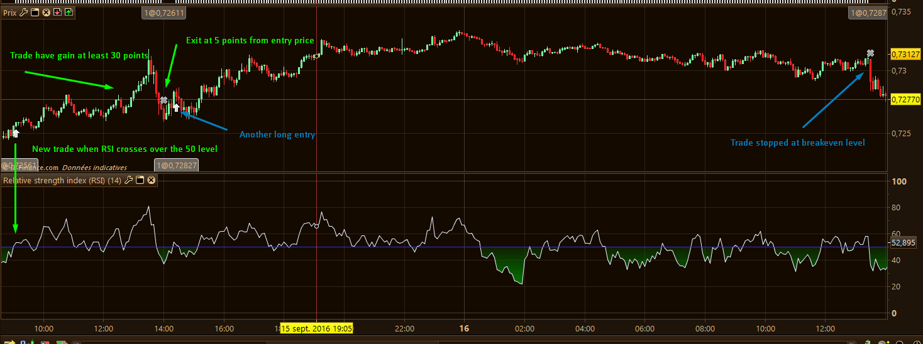This screenshot has height=344, width=923.
Task: Click the bold 16 day marker on time axis
Action: tap(464, 328)
